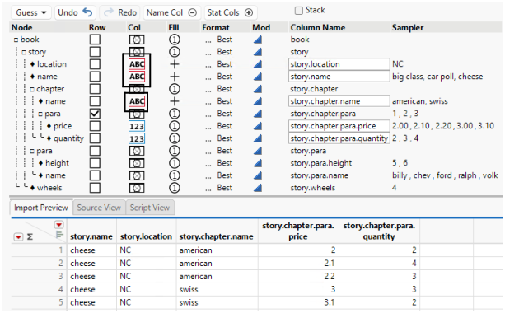Click the plus fill icon for location
Image resolution: width=505 pixels, height=313 pixels.
(175, 64)
